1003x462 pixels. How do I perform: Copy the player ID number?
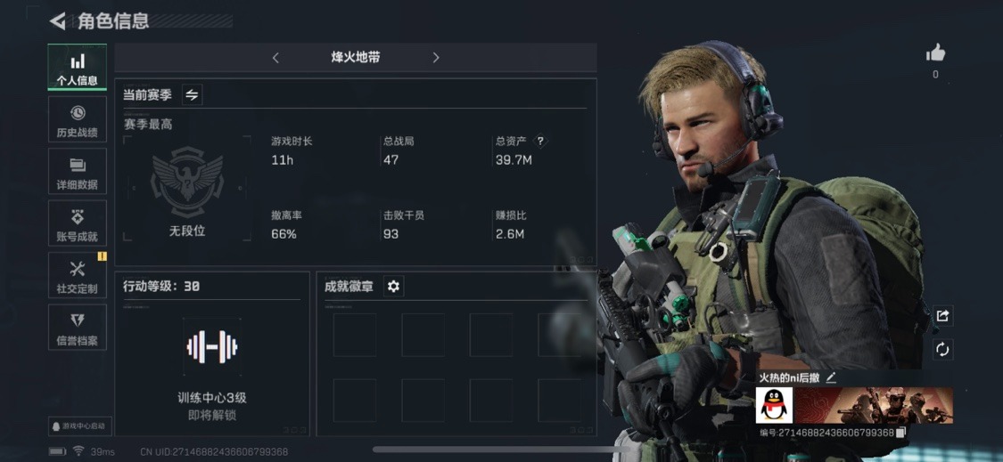click(900, 433)
